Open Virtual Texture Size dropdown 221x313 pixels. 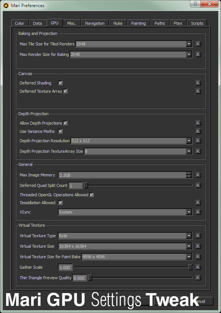coord(189,246)
